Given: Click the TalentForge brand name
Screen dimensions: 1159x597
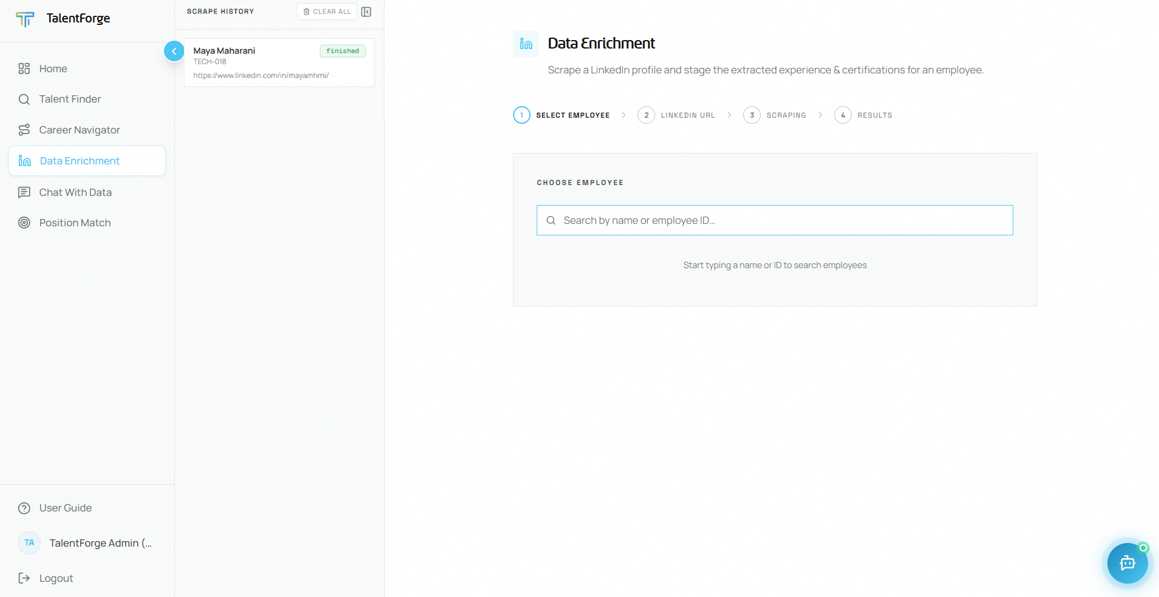Looking at the screenshot, I should pyautogui.click(x=78, y=18).
